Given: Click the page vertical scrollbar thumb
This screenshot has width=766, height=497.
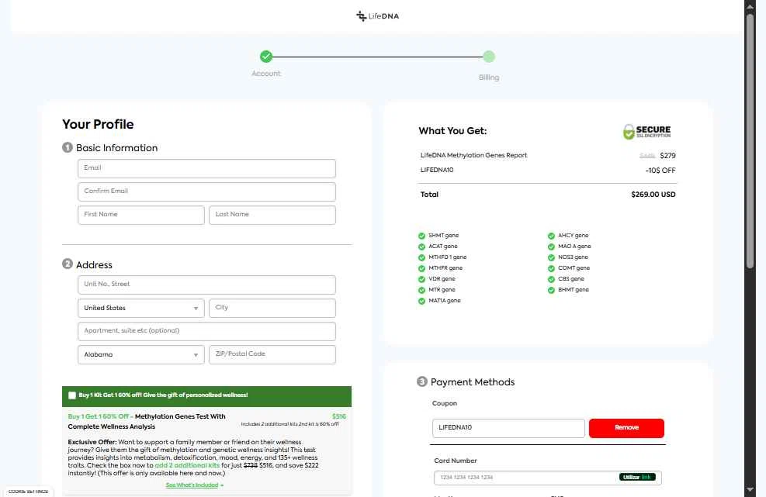Looking at the screenshot, I should pyautogui.click(x=750, y=140).
